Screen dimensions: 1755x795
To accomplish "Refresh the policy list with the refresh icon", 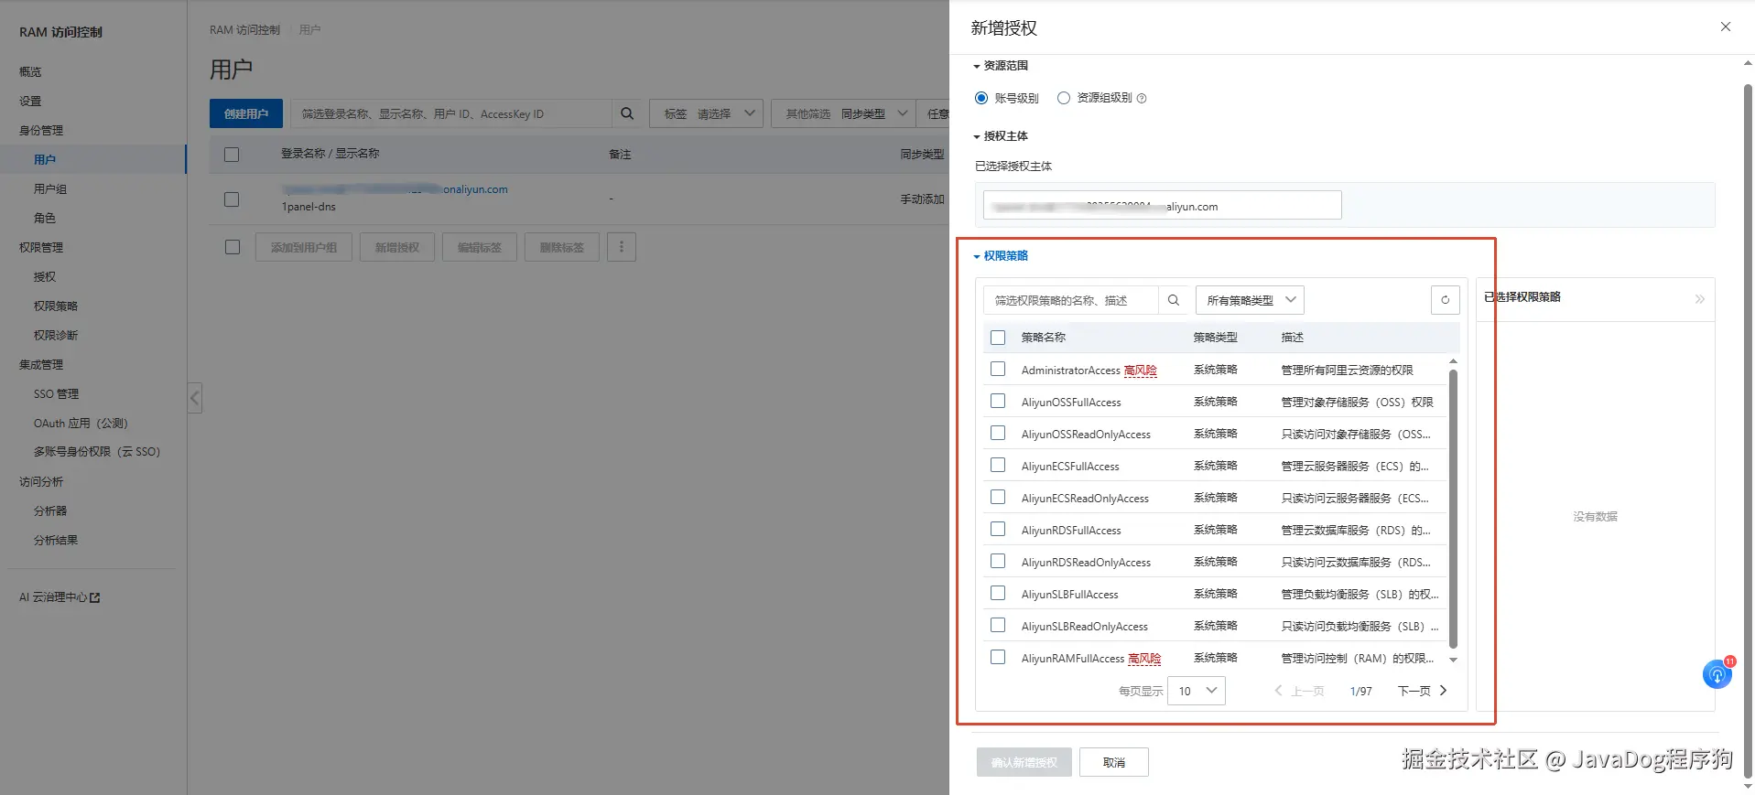I will [1445, 300].
